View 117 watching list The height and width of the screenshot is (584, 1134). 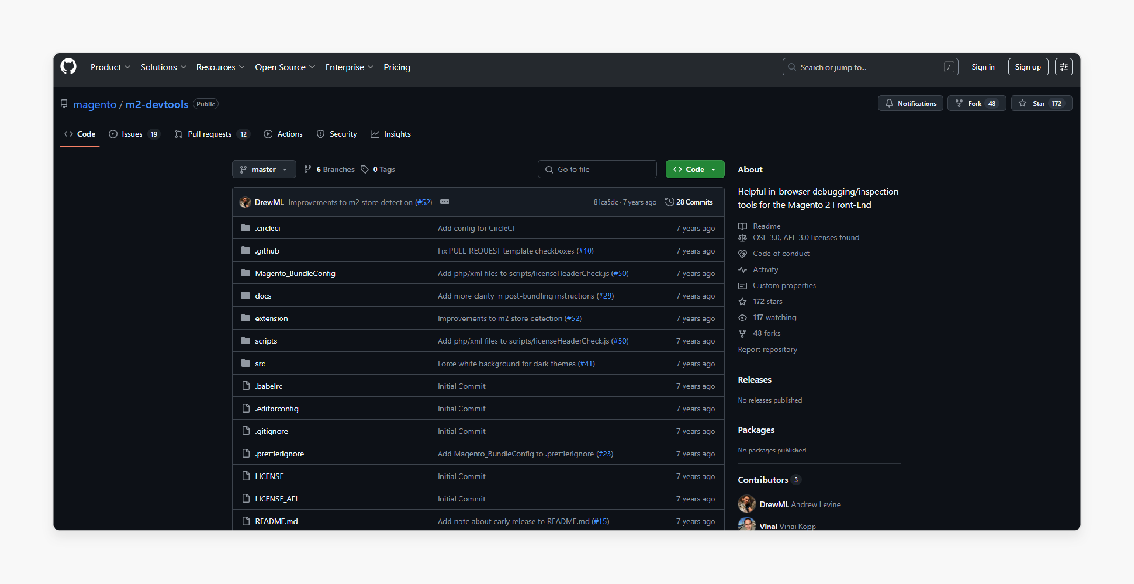pyautogui.click(x=774, y=317)
